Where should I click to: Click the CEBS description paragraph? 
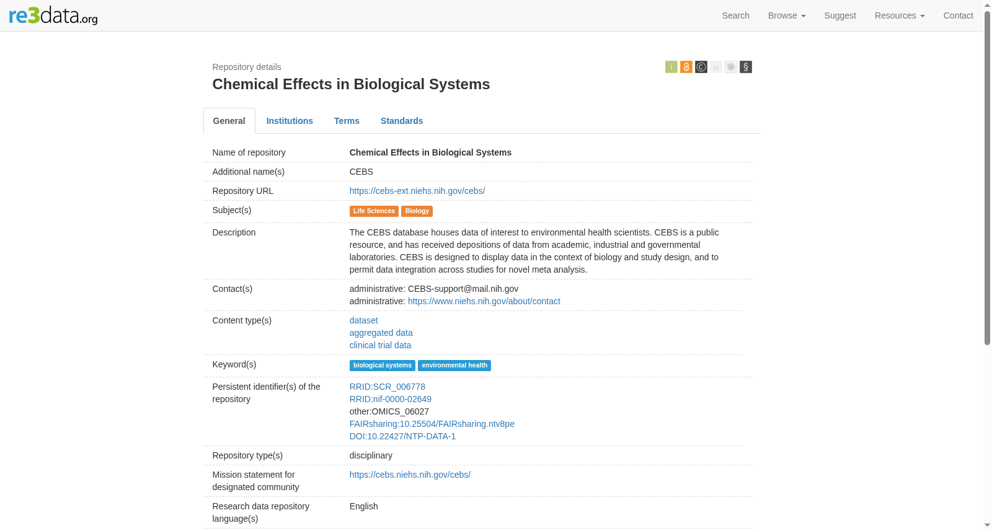(x=534, y=251)
